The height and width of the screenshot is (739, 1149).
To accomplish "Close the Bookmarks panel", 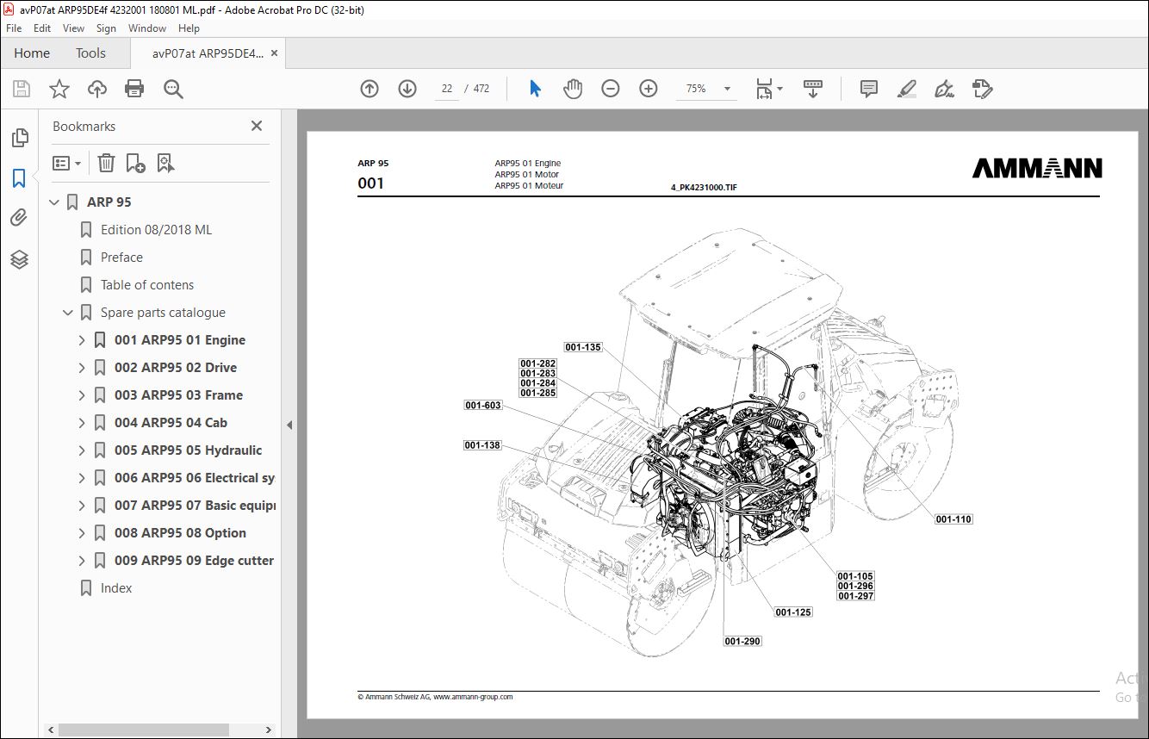I will pos(257,126).
